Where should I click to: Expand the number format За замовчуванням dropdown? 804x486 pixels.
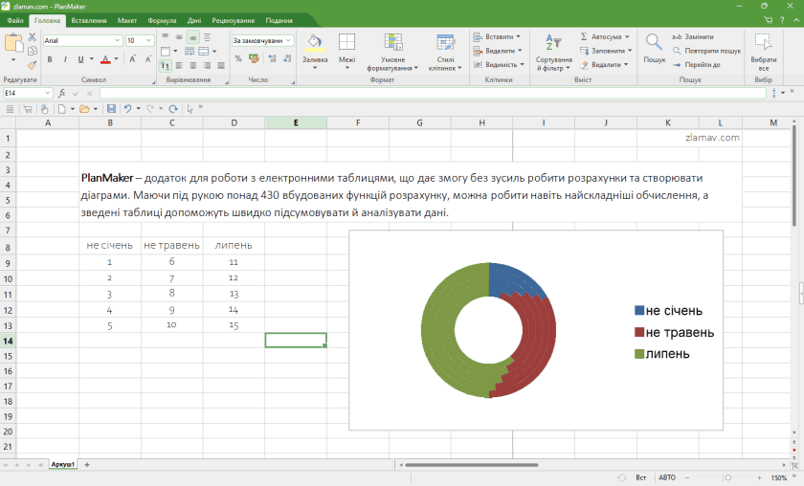(x=290, y=41)
